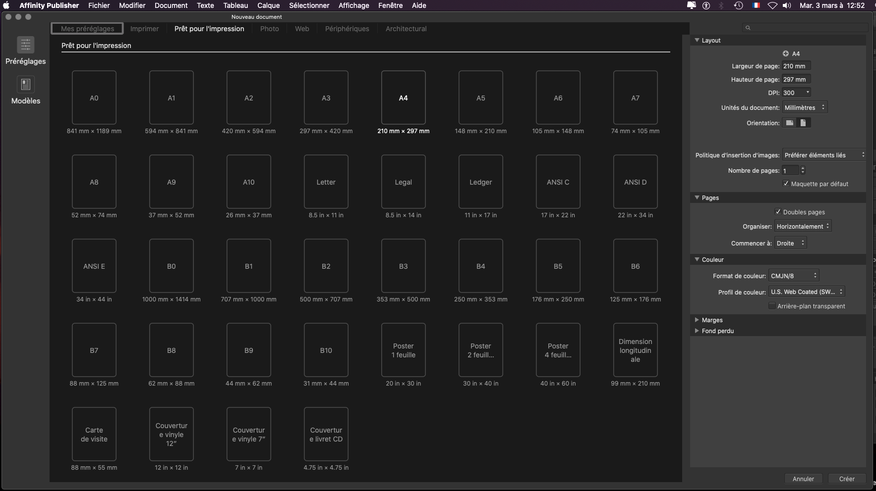Click the plus icon beside A4 preset name

coord(786,53)
